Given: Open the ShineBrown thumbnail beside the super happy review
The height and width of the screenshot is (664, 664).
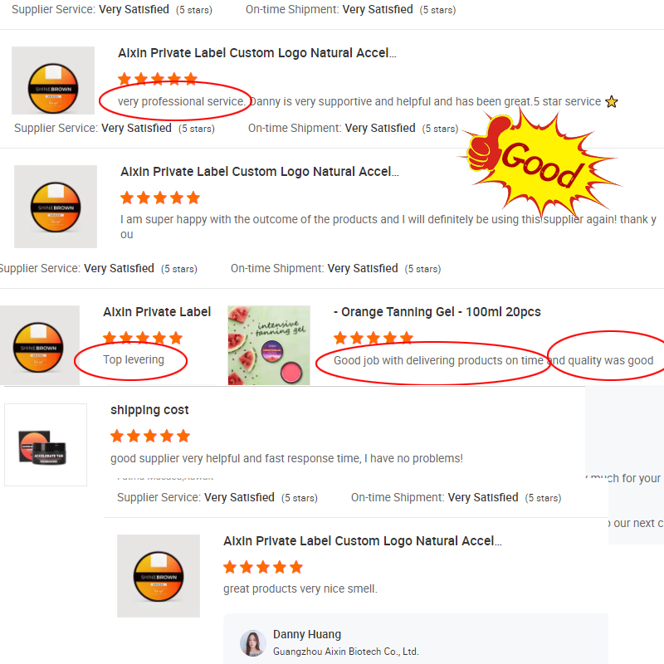Looking at the screenshot, I should (x=56, y=207).
